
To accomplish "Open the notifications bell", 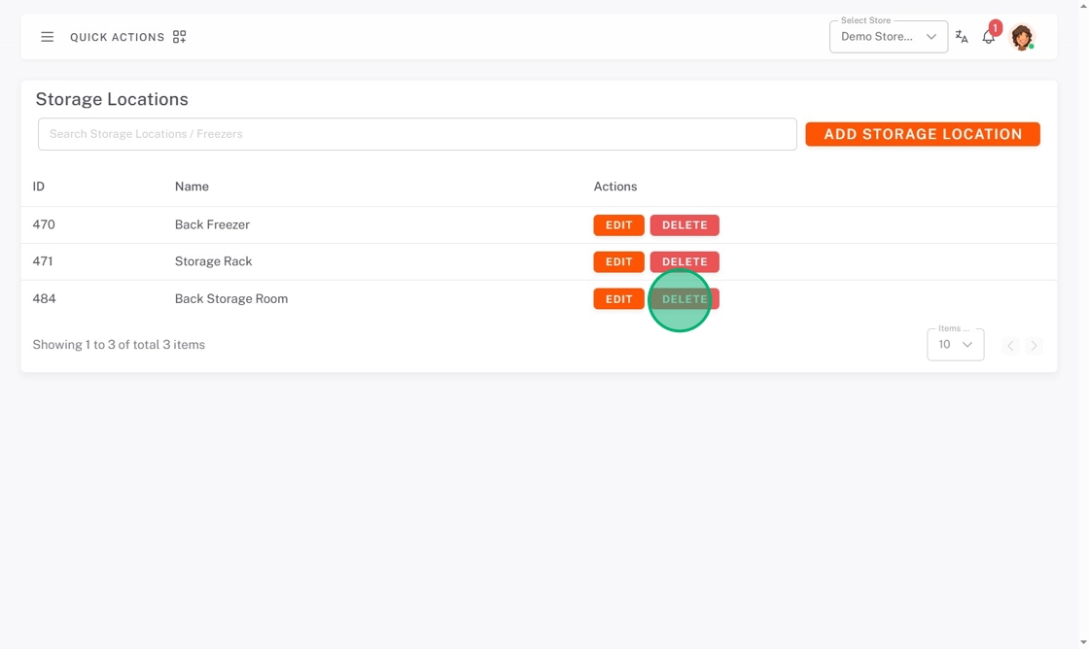I will (x=988, y=37).
